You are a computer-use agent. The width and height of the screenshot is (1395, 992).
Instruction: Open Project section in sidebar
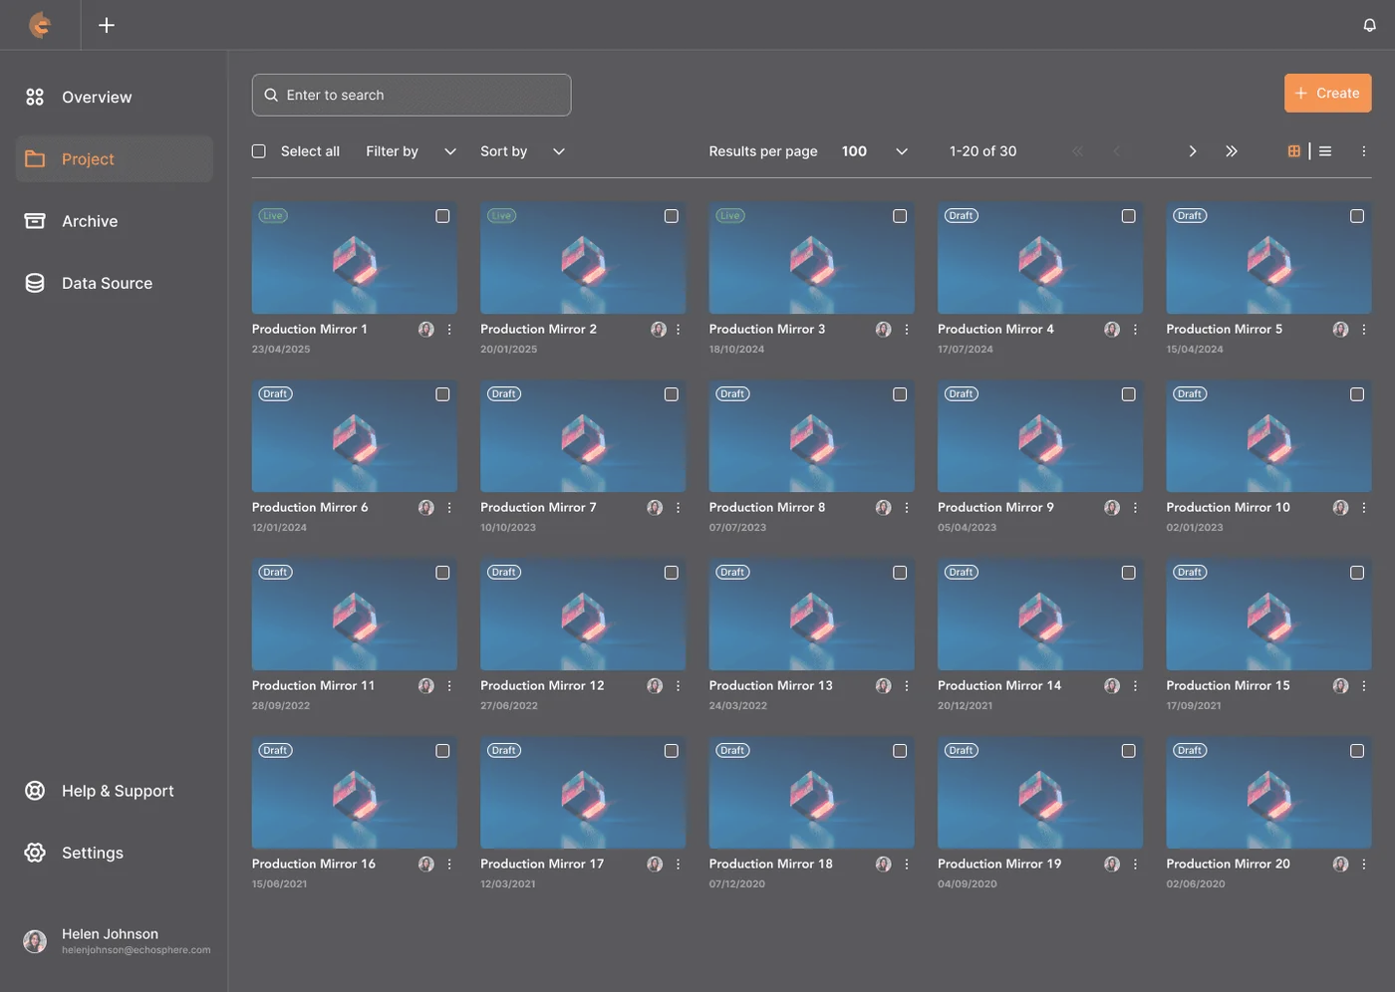[x=115, y=159]
